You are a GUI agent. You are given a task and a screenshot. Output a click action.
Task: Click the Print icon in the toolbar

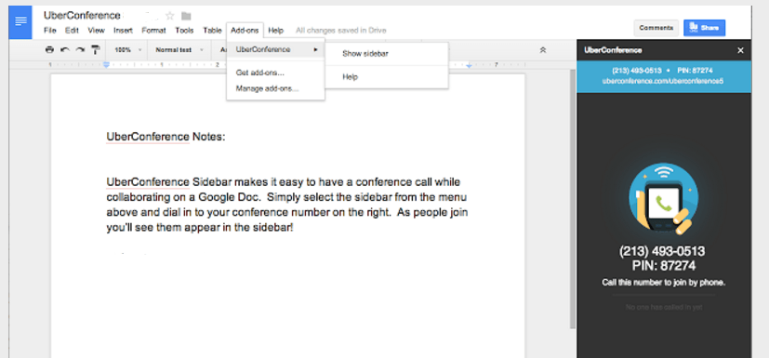49,49
